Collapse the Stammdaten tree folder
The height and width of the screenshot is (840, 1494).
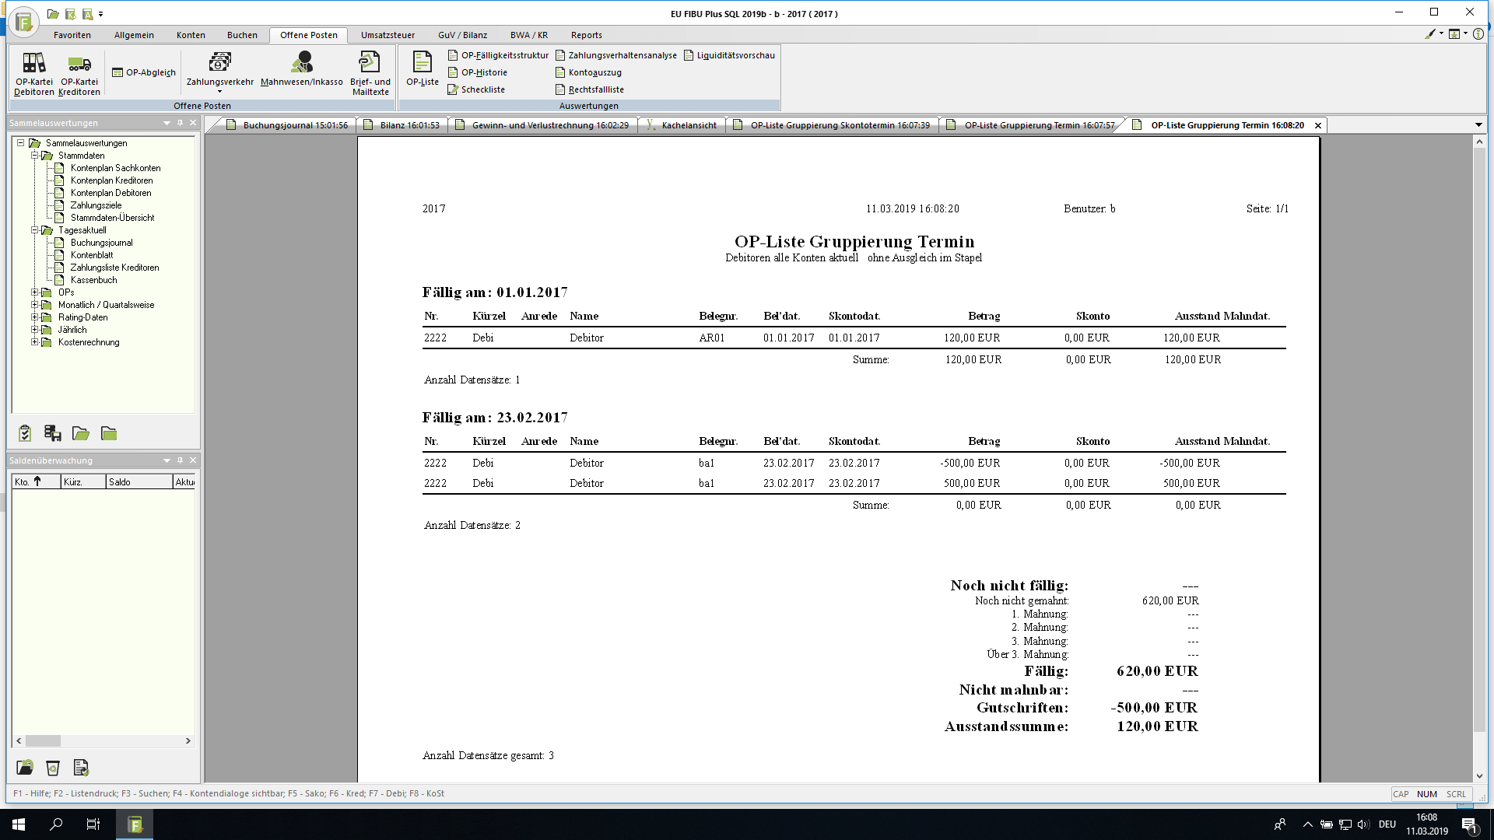click(x=34, y=156)
